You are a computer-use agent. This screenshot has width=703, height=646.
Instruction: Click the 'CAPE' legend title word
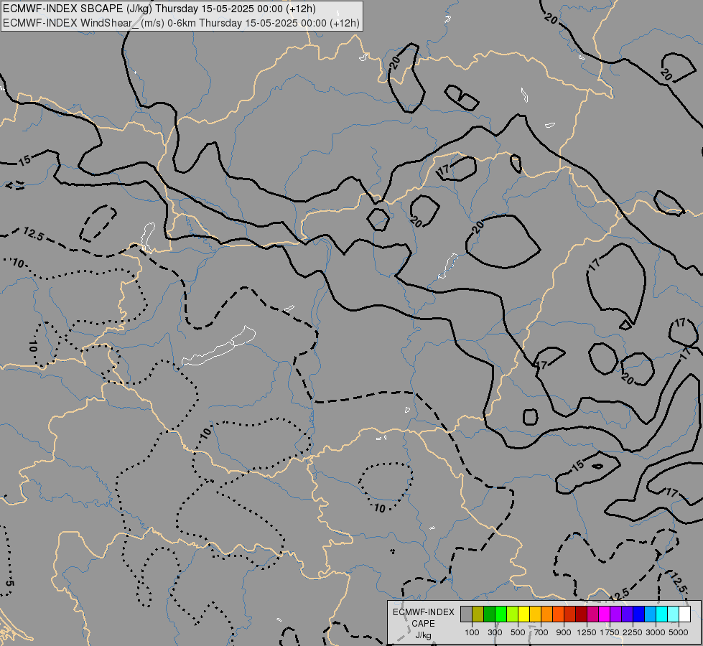(423, 624)
